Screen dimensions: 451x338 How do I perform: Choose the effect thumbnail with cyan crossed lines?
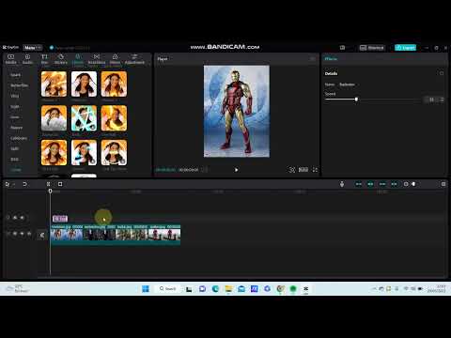84,118
